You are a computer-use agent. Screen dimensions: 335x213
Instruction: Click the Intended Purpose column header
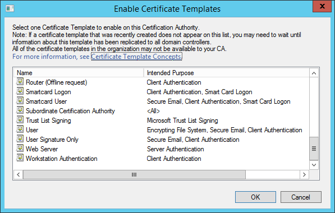[x=227, y=73]
